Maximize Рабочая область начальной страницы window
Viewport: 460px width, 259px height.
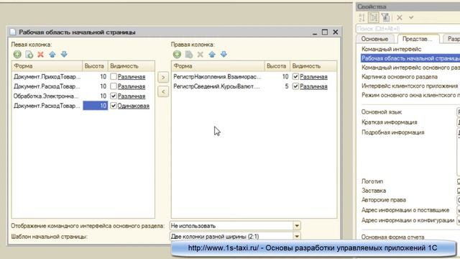(325, 32)
